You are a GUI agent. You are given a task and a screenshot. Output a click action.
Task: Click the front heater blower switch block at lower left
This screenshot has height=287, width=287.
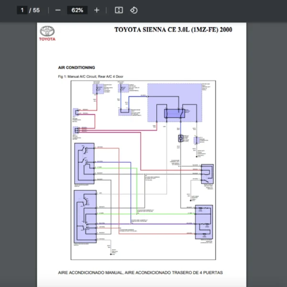85,217
